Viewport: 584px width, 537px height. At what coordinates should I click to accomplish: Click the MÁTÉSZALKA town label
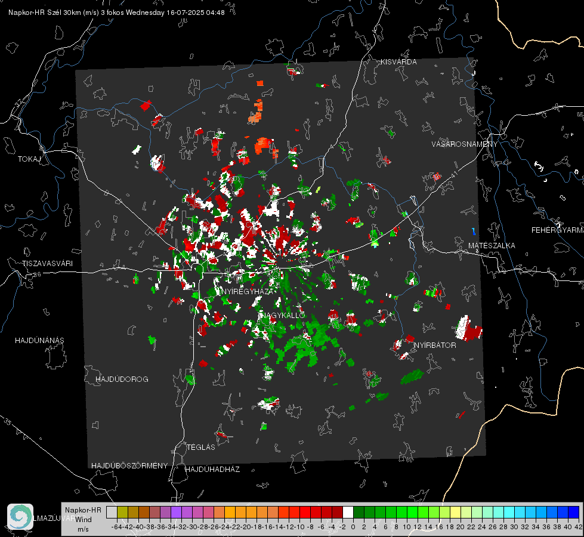pos(492,246)
